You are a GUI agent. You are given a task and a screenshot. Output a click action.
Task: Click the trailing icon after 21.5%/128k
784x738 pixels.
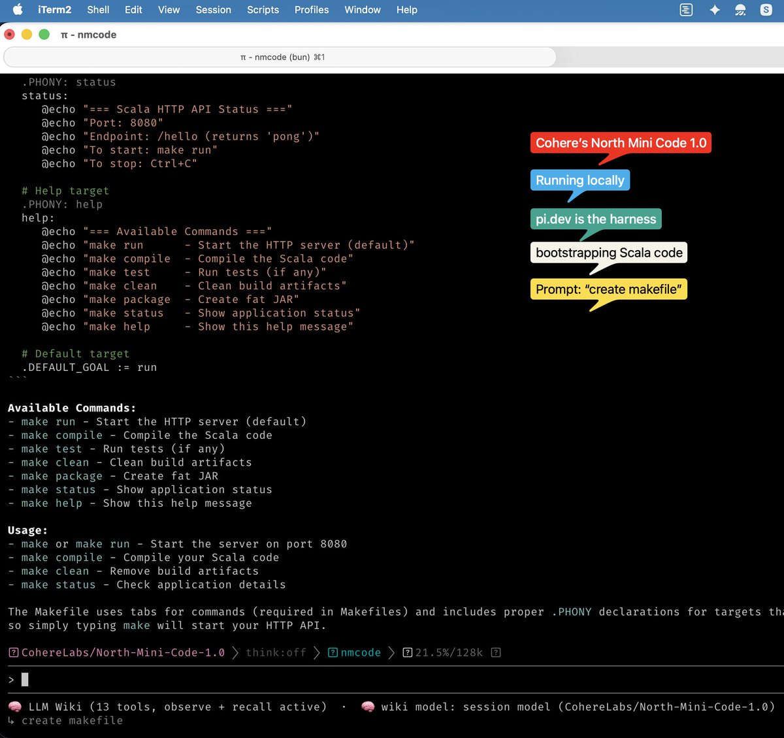pyautogui.click(x=496, y=652)
